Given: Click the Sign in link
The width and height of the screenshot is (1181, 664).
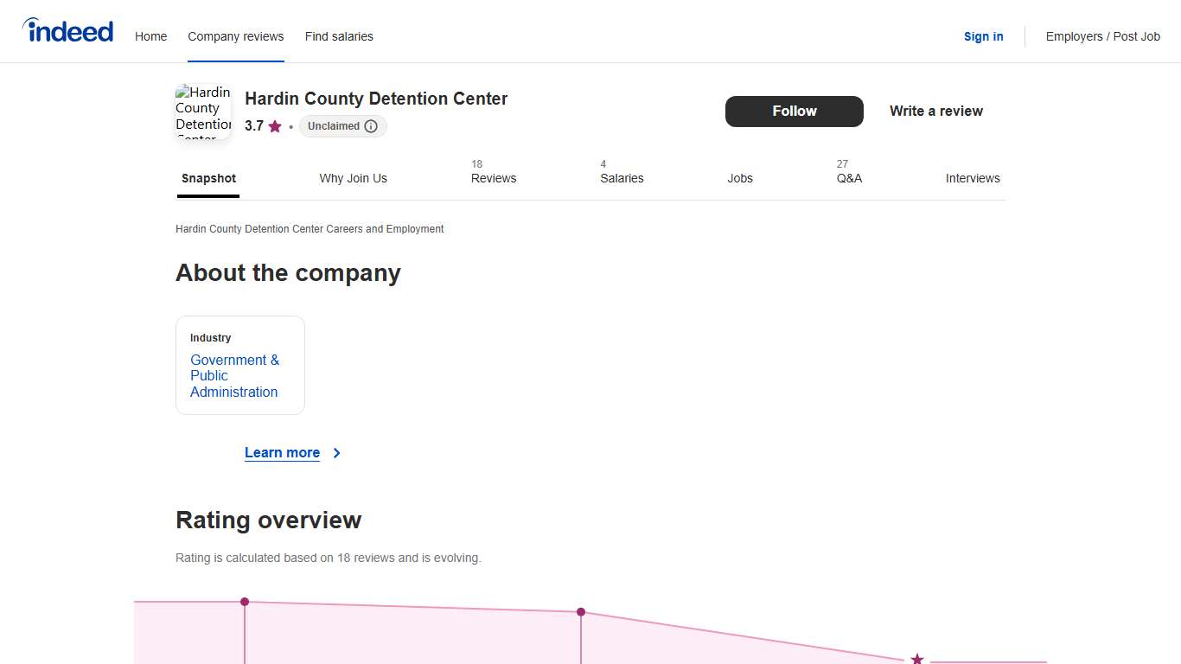Looking at the screenshot, I should (983, 36).
